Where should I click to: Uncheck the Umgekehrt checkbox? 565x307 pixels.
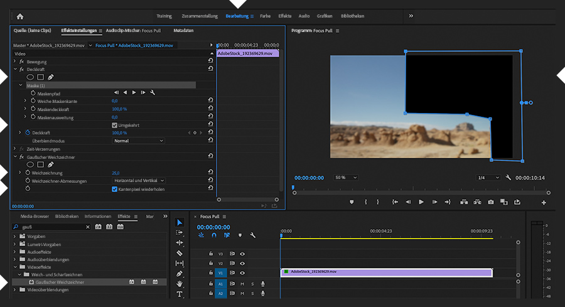pyautogui.click(x=114, y=125)
